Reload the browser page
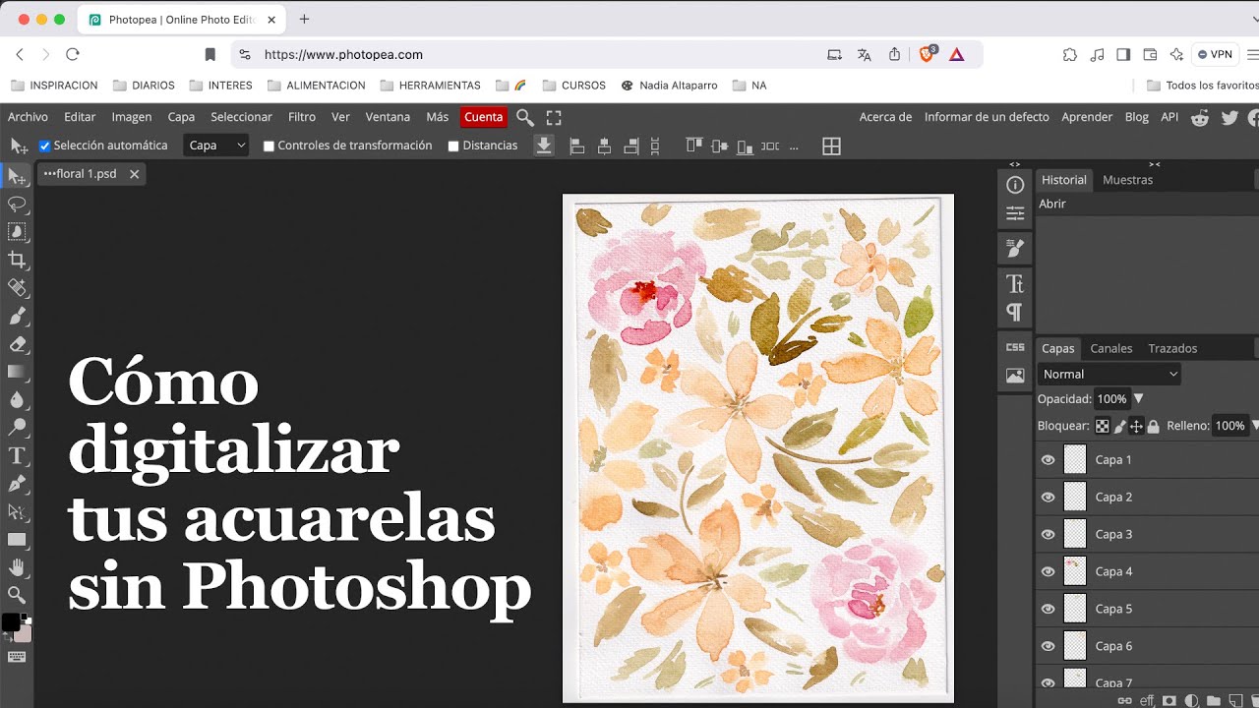Viewport: 1259px width, 708px height. (72, 55)
